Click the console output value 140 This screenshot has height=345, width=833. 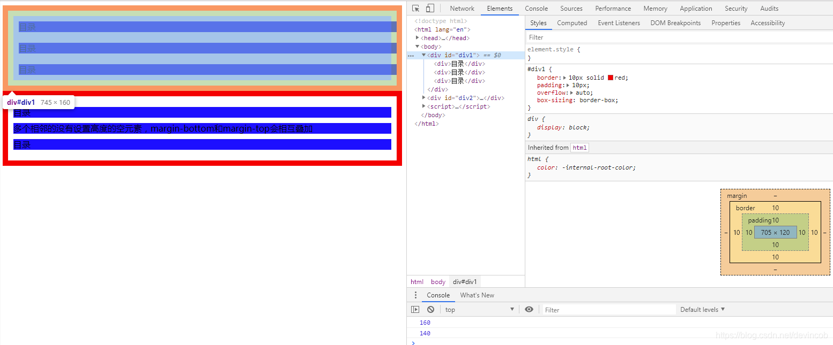point(425,333)
